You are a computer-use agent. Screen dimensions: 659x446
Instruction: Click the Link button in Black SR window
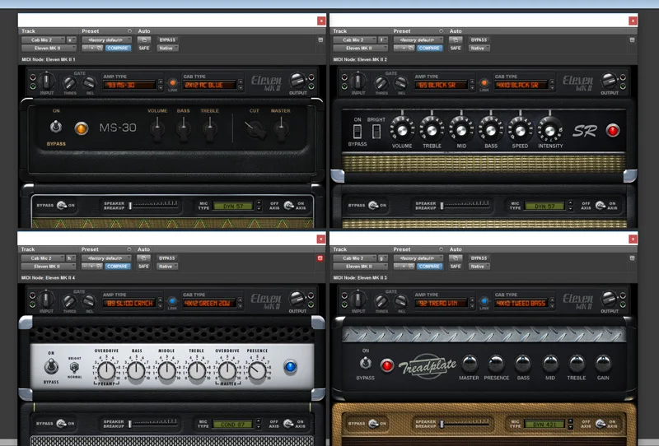point(484,82)
